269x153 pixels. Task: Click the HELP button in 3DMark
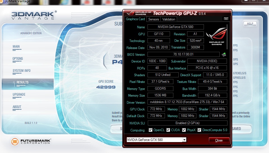tap(250, 24)
